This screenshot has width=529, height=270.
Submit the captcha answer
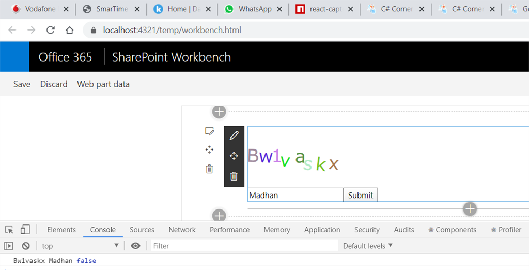(360, 195)
